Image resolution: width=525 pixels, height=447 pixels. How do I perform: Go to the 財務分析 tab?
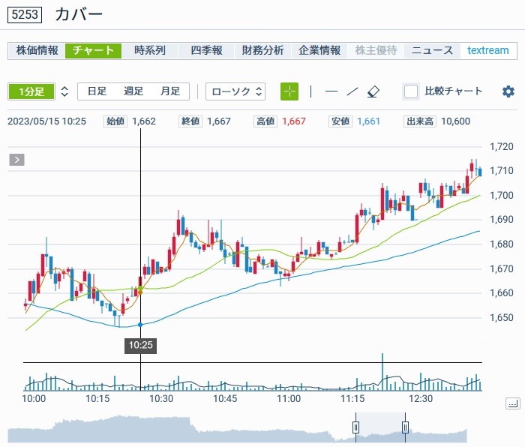click(x=262, y=50)
